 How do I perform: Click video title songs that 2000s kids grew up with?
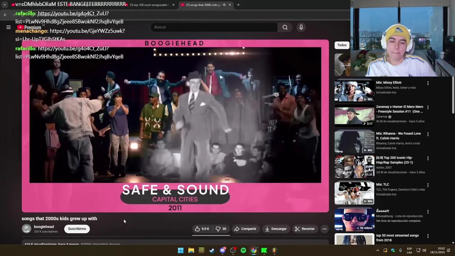59,219
